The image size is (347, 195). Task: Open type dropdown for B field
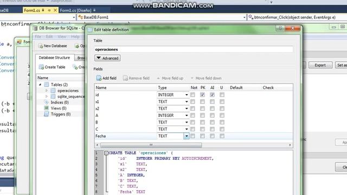point(187,122)
